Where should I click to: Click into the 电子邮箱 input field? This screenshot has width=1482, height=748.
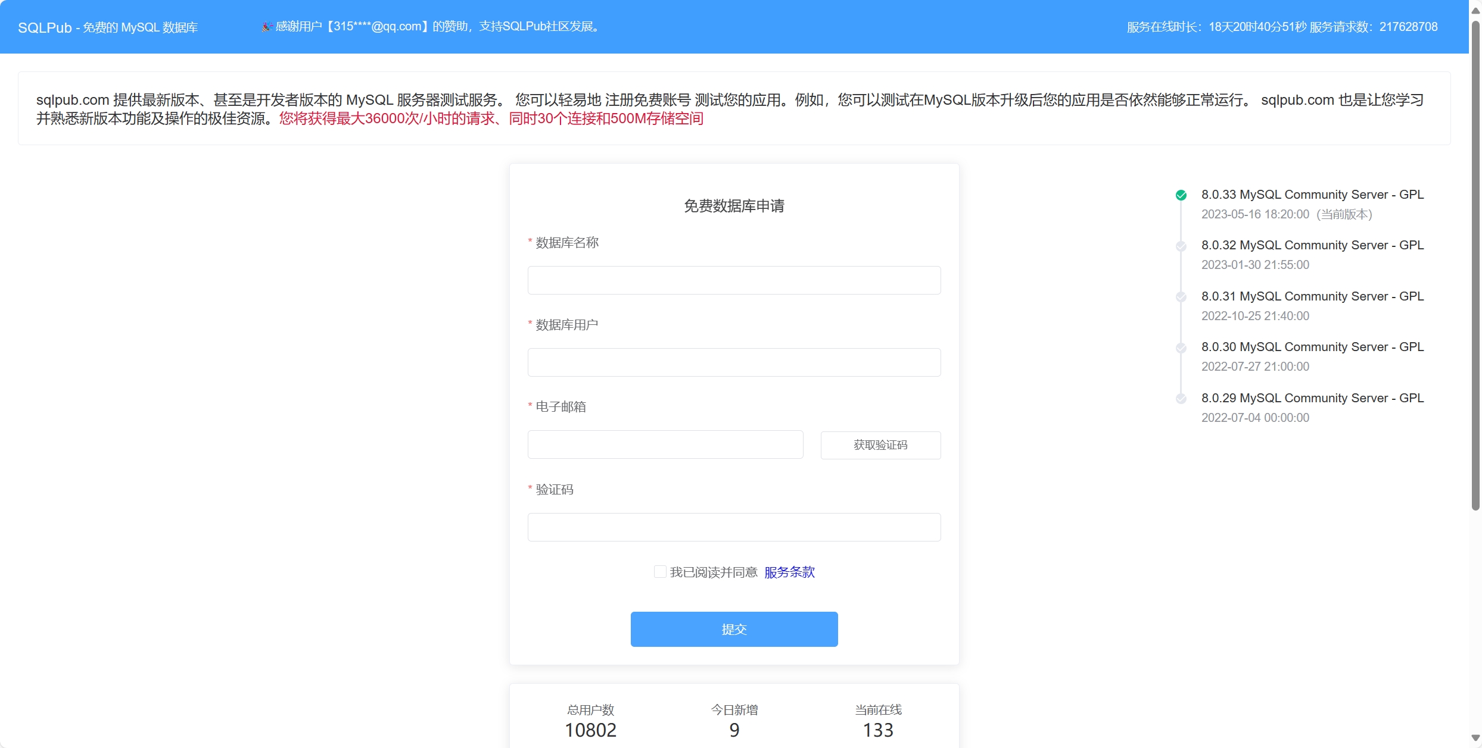(x=665, y=445)
